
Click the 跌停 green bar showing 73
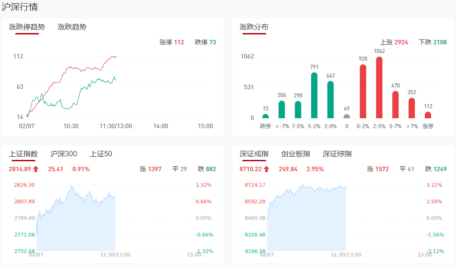[x=266, y=116]
